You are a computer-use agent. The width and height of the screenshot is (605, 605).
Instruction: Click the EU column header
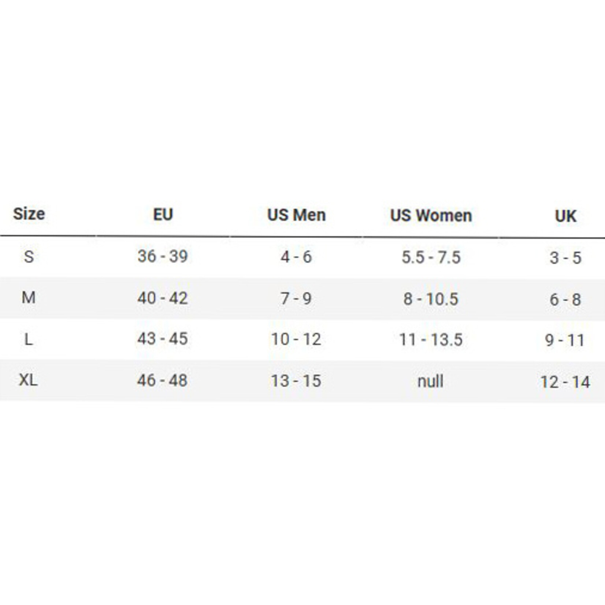click(x=163, y=215)
